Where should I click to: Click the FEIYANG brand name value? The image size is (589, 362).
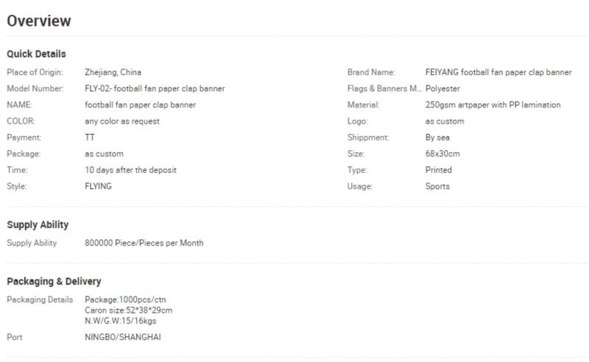click(498, 72)
